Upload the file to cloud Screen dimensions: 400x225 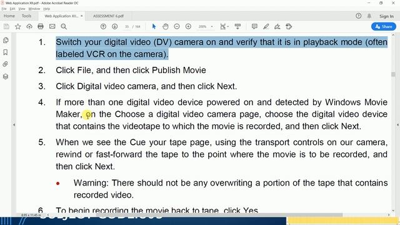29,26
